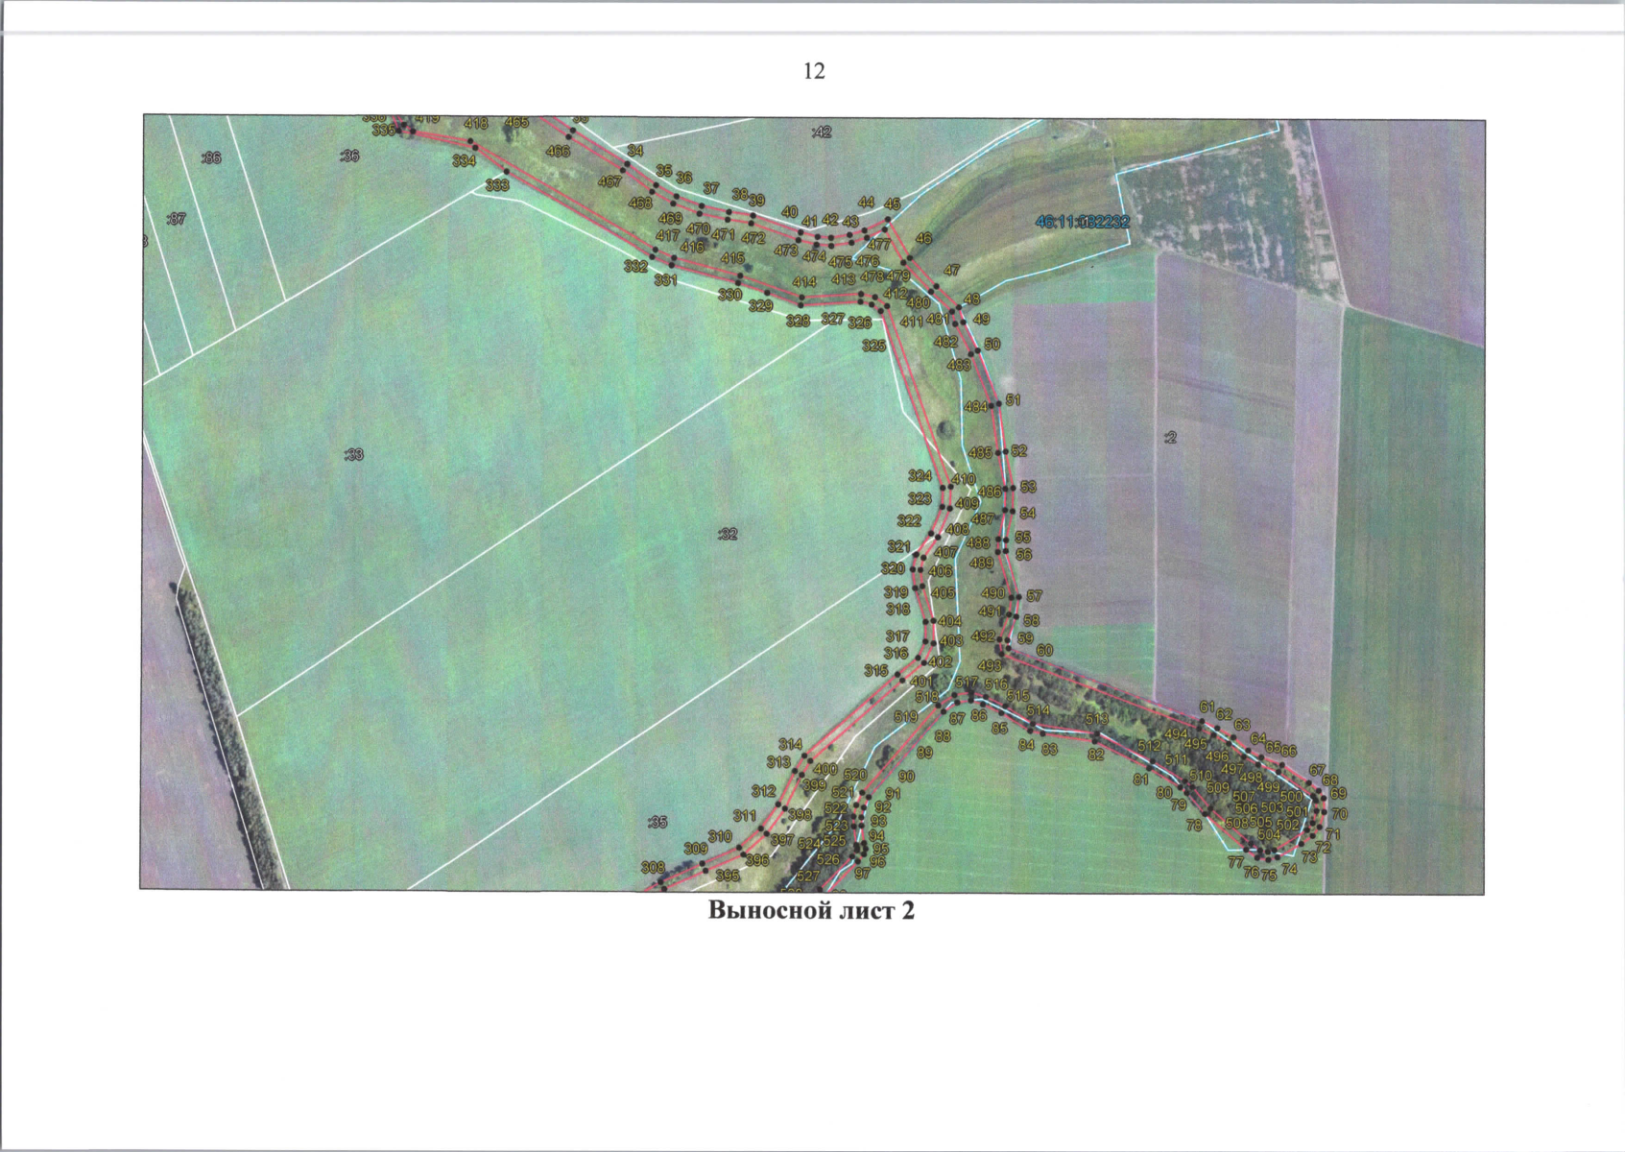Click parcel label :32 in the field
1625x1152 pixels.
click(x=728, y=534)
